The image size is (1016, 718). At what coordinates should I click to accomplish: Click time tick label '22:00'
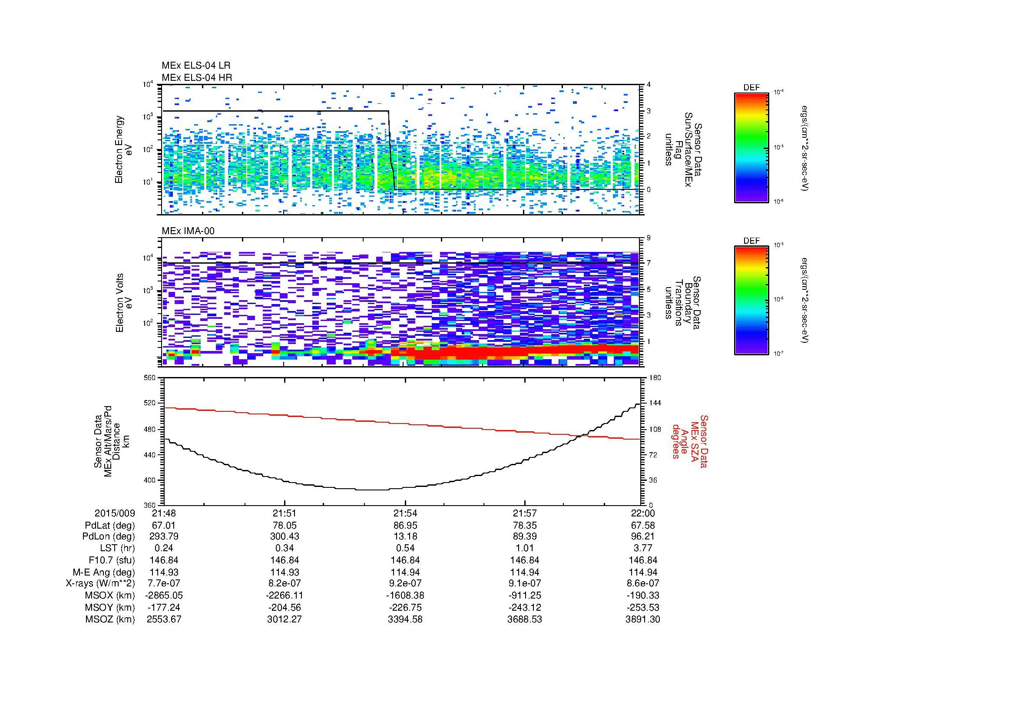point(642,513)
